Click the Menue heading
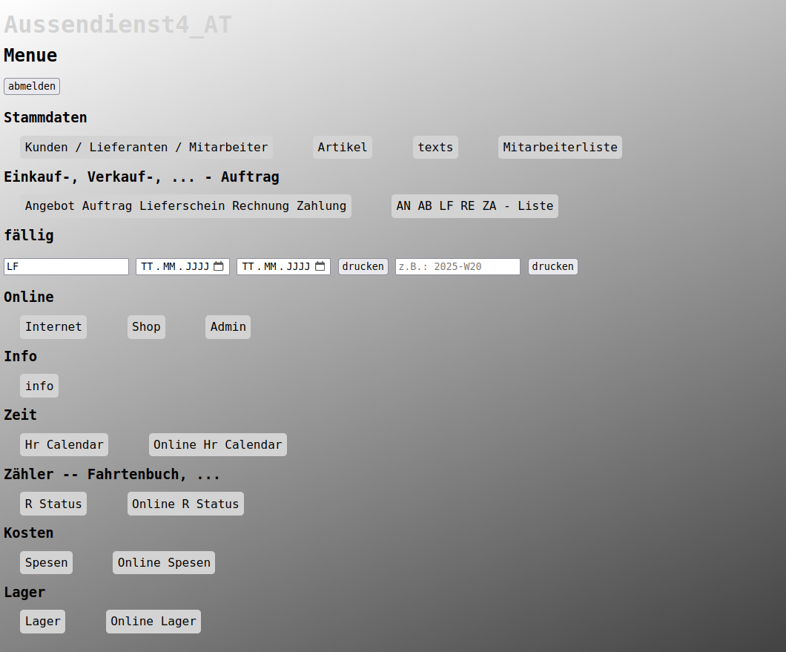This screenshot has width=786, height=652. pos(30,55)
